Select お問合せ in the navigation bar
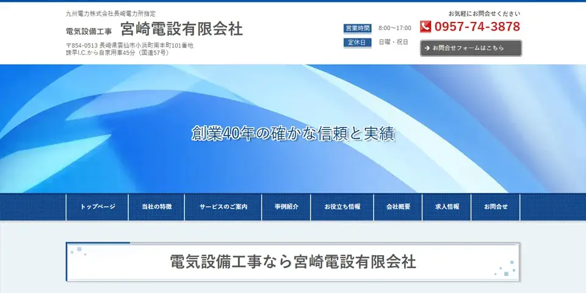586x293 pixels. pyautogui.click(x=496, y=207)
